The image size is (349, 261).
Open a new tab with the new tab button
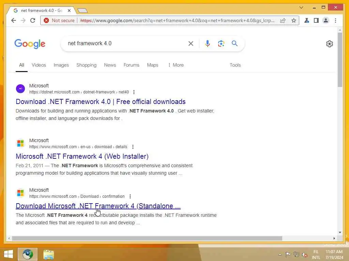tap(82, 11)
